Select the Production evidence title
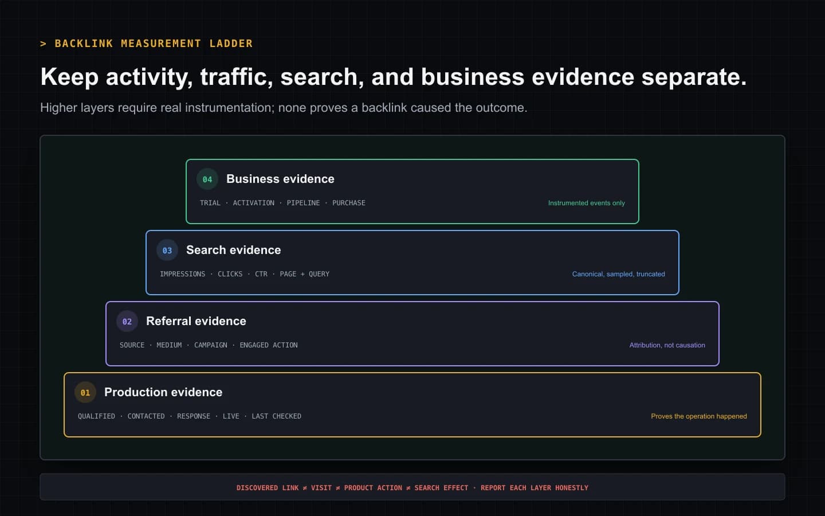This screenshot has height=516, width=825. [x=163, y=392]
